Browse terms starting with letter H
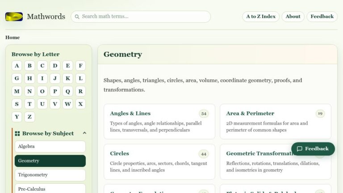This screenshot has width=343, height=193. (29, 78)
